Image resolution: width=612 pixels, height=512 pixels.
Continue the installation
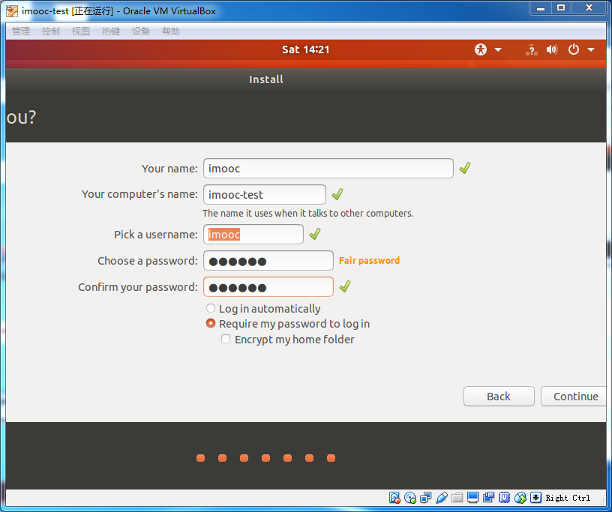pos(574,396)
